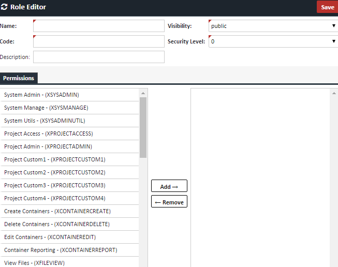
Task: Click the available permissions list scrollbar thumb
Action: point(143,127)
